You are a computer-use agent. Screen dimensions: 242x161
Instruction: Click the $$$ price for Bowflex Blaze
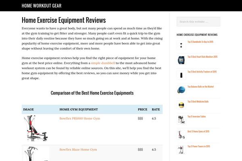pos(140,150)
